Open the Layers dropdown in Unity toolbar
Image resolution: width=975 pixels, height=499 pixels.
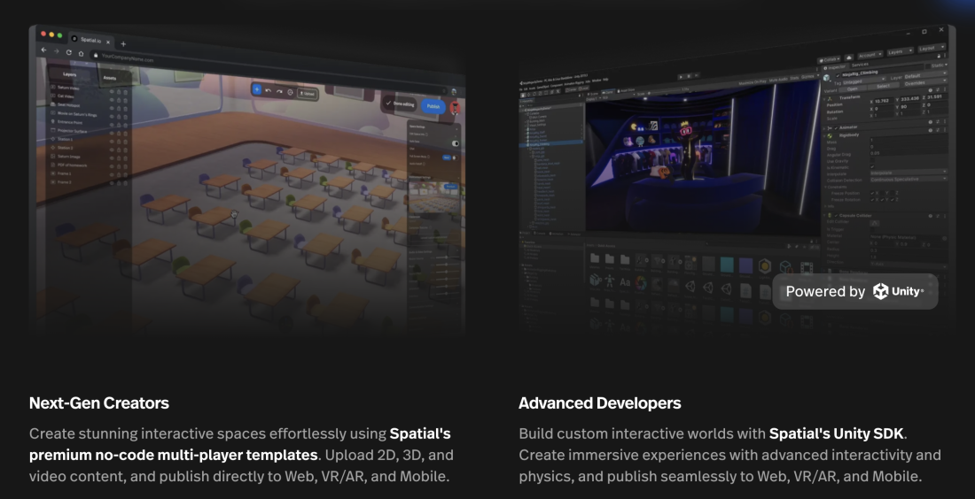click(x=901, y=51)
